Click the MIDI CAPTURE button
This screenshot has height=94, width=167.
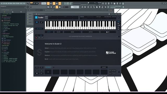[112, 71]
